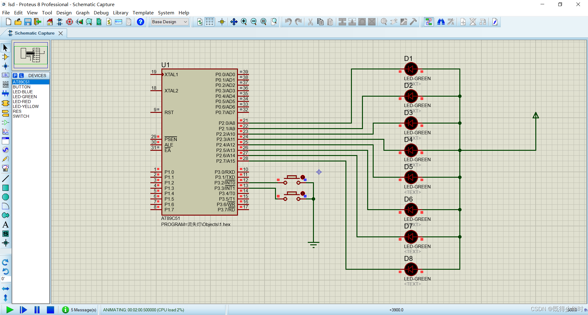
Task: Click the New Project icon
Action: [9, 22]
